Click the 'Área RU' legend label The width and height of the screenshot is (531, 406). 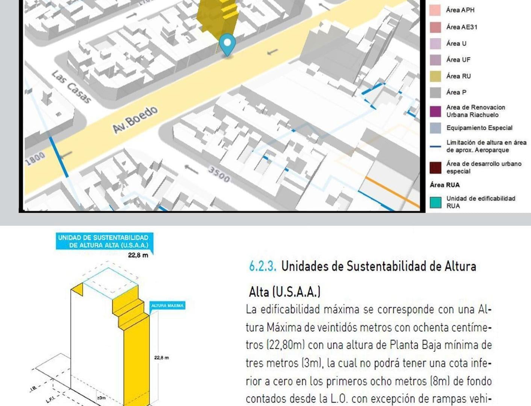tap(458, 76)
